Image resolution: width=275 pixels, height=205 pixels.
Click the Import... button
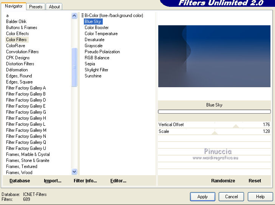coord(53,180)
